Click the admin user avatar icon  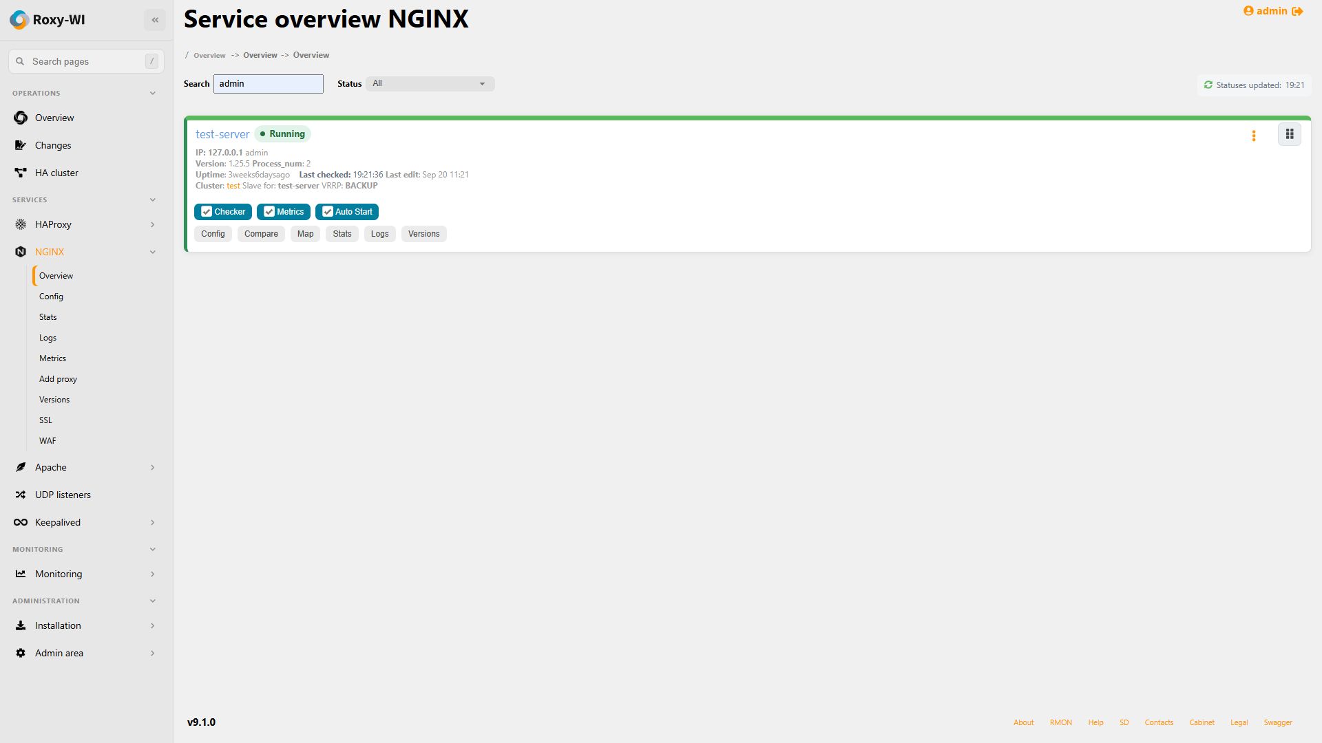click(1248, 11)
